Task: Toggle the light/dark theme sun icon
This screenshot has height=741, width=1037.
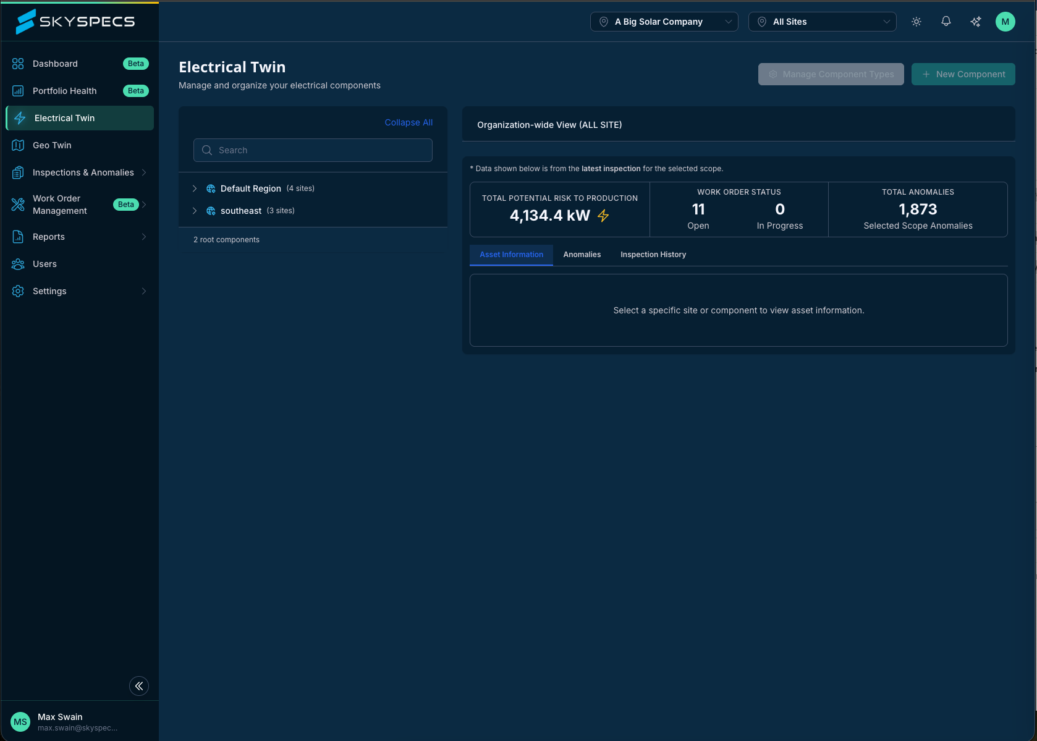Action: tap(916, 22)
